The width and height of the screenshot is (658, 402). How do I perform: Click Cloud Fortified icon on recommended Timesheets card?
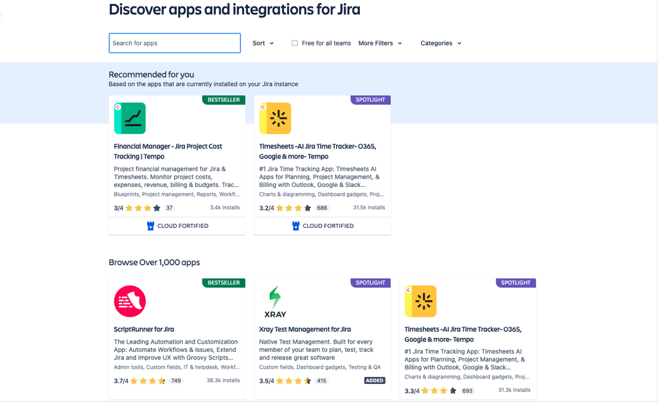[x=296, y=226]
